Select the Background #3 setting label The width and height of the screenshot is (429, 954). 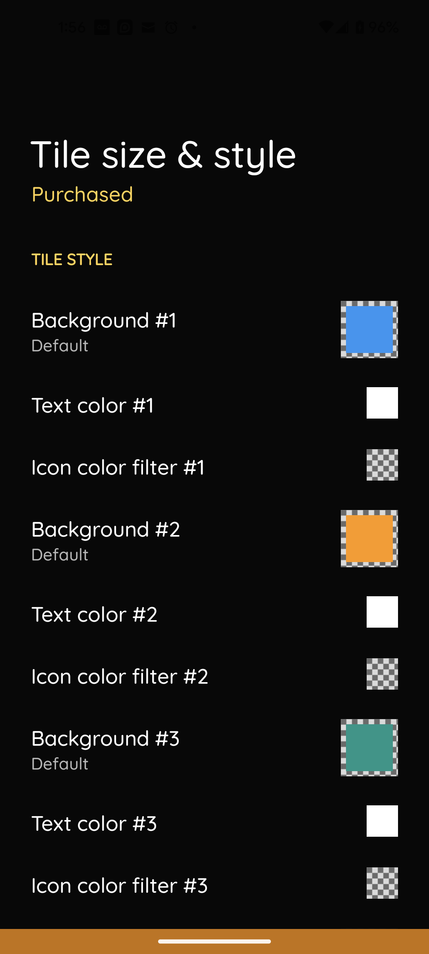(105, 739)
